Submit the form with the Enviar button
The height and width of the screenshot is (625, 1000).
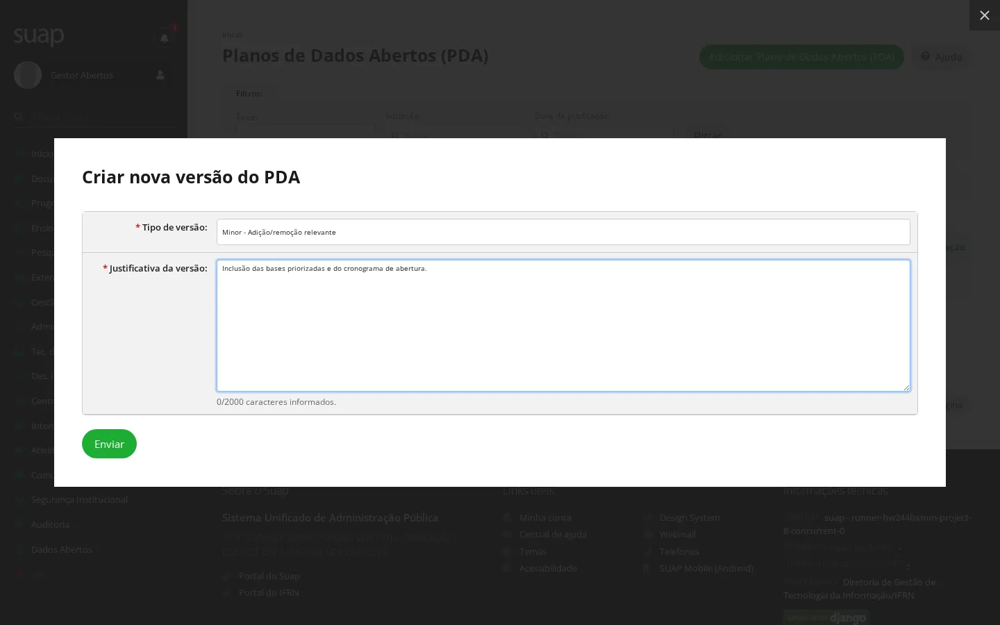pos(109,444)
